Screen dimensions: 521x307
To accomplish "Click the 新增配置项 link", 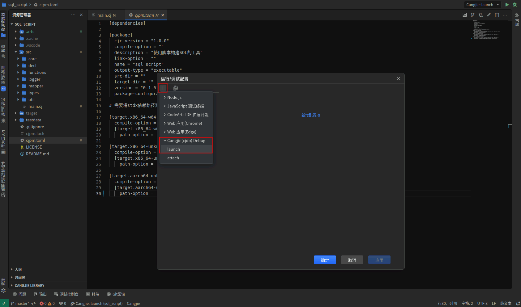I will click(310, 115).
